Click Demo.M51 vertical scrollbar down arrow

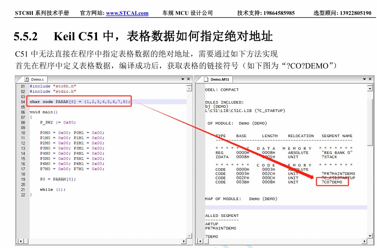370,236
